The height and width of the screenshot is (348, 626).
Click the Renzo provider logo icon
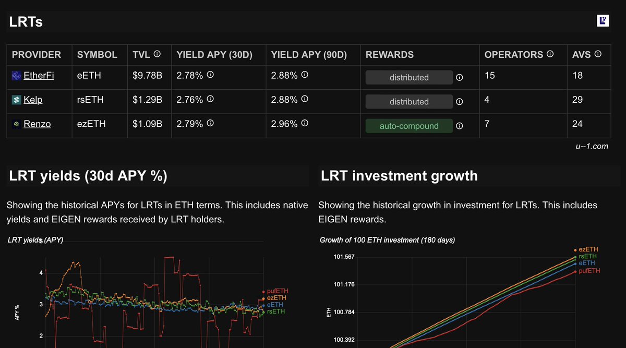click(x=16, y=124)
